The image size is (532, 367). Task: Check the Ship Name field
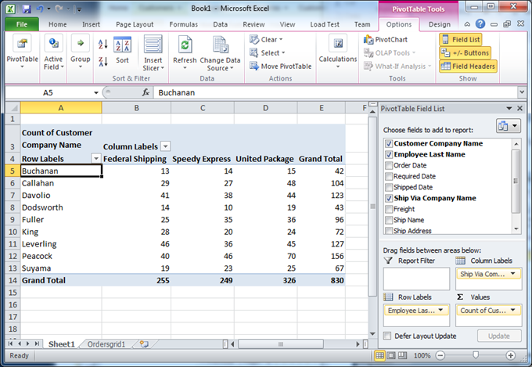click(389, 220)
